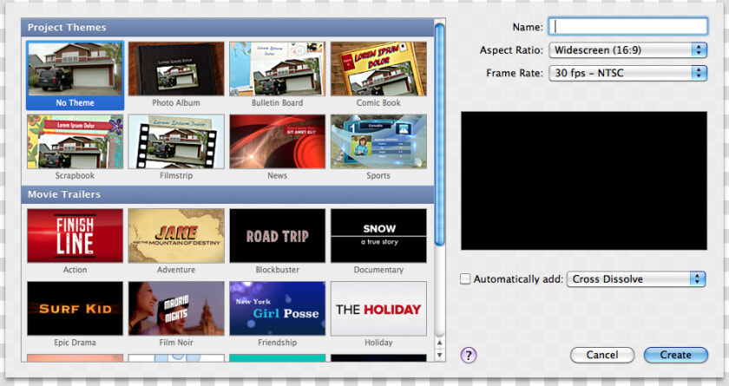The image size is (729, 386).
Task: Select the Action trailer (Finish Line)
Action: coord(75,235)
